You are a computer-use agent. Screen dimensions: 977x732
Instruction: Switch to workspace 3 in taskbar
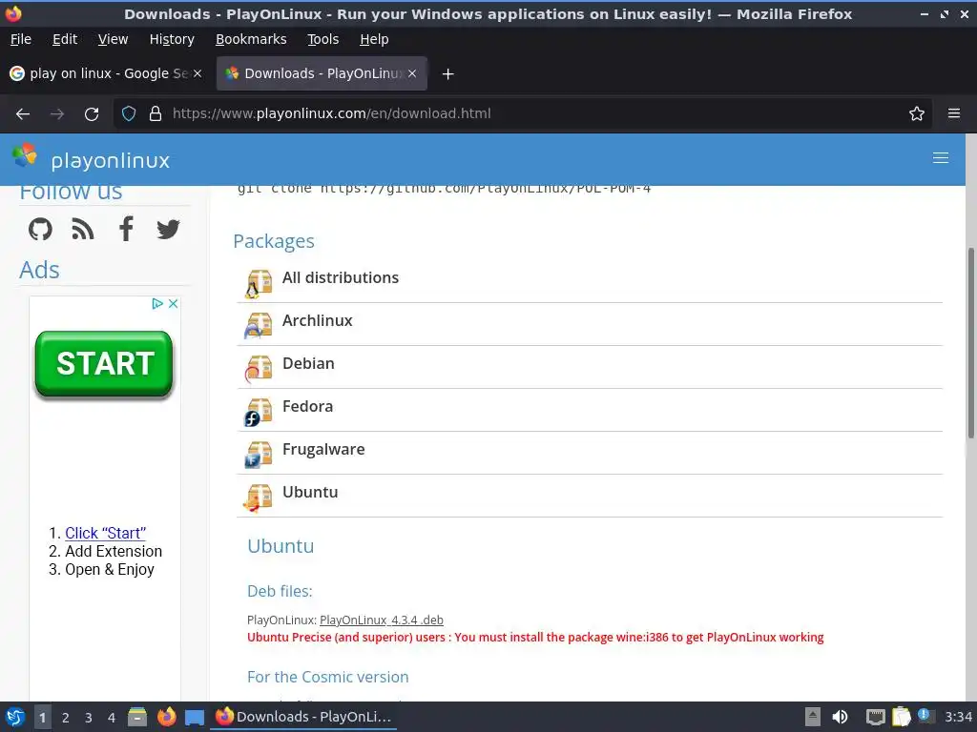89,718
